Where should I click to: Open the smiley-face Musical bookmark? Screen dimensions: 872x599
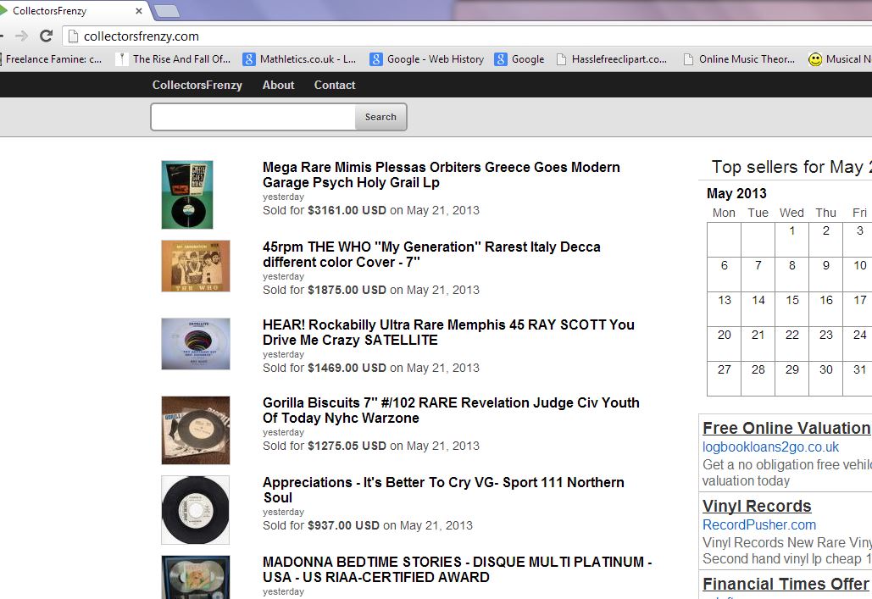(840, 59)
